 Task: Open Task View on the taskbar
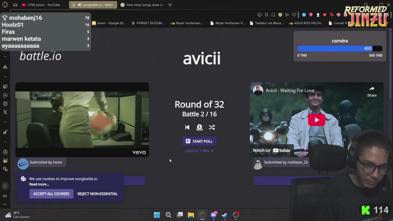[x=180, y=215]
